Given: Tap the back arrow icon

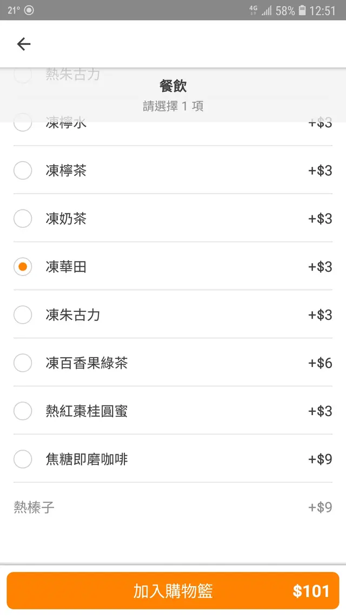Looking at the screenshot, I should [x=23, y=44].
